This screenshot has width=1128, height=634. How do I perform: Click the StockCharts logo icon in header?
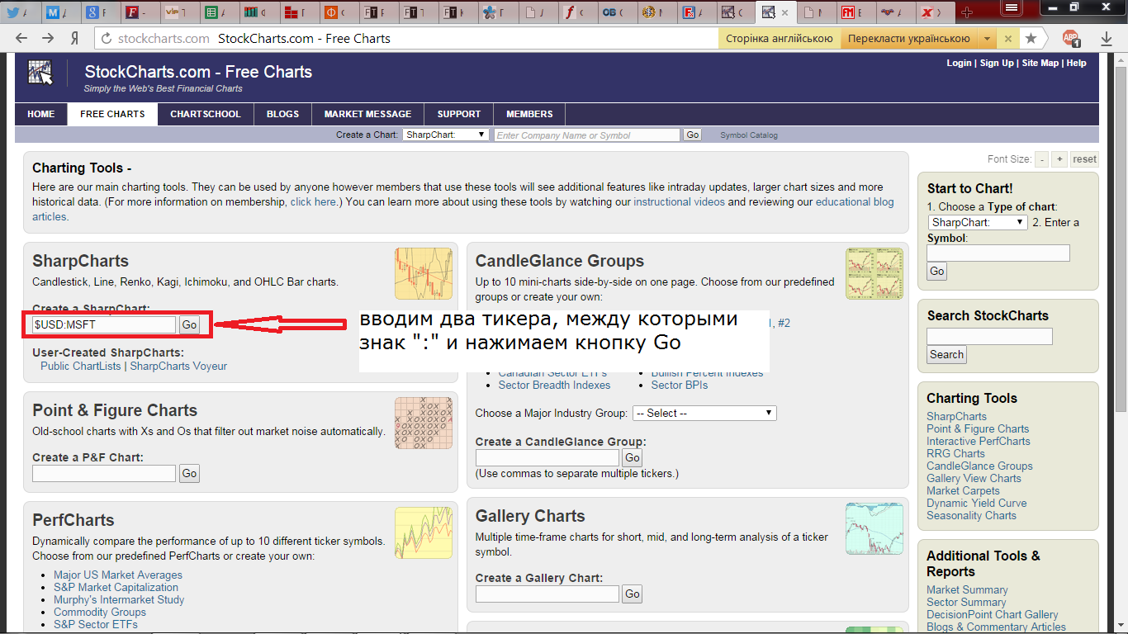pyautogui.click(x=40, y=73)
